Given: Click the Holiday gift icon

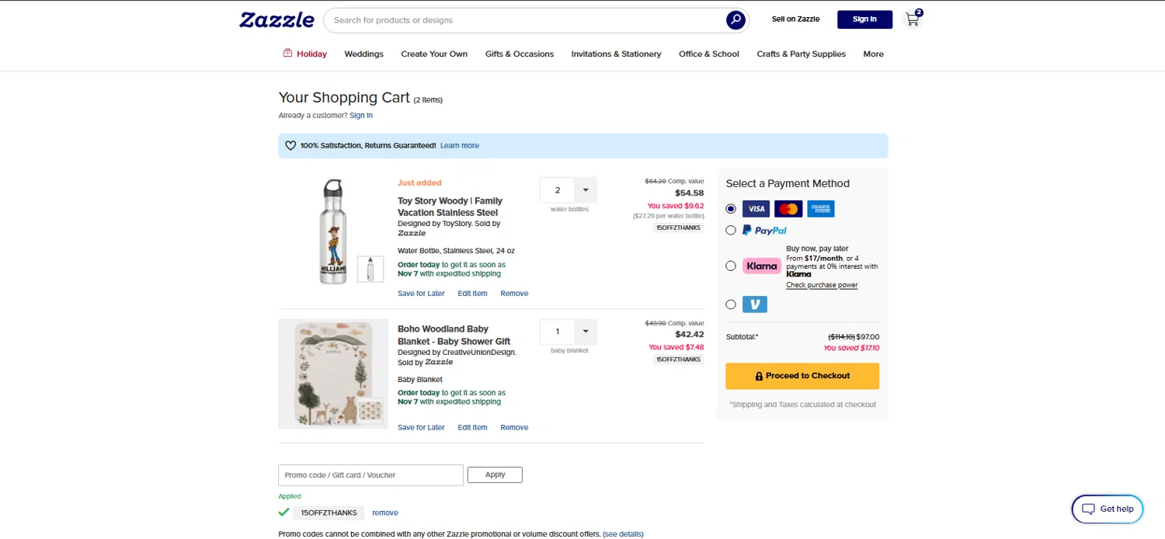Looking at the screenshot, I should pos(287,54).
